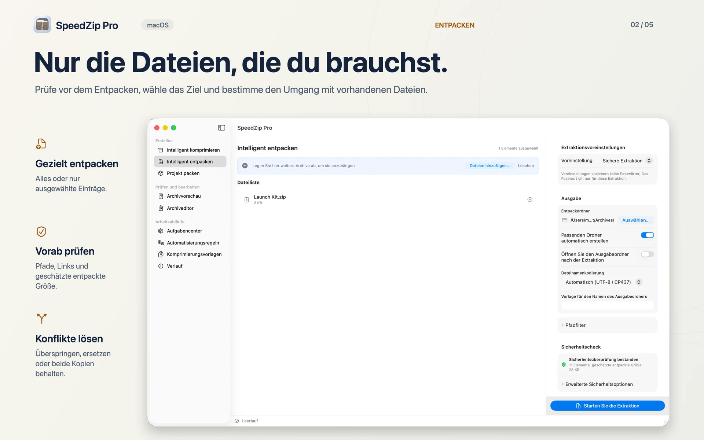Toggle the sidebar panel icon

tap(221, 128)
